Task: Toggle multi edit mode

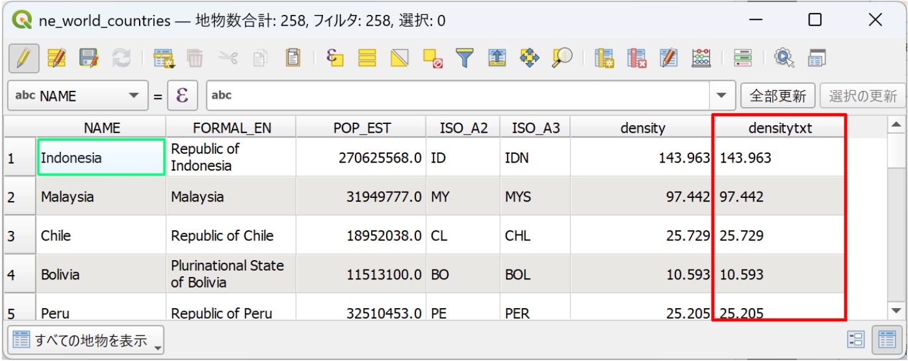Action: pos(56,59)
